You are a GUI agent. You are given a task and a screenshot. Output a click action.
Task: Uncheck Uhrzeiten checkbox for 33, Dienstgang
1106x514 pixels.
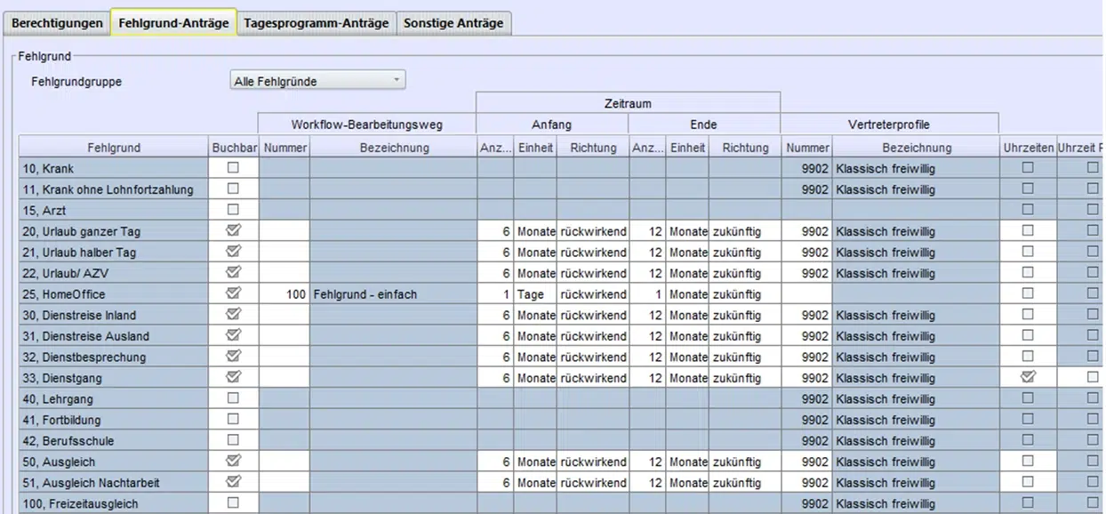click(x=1028, y=378)
